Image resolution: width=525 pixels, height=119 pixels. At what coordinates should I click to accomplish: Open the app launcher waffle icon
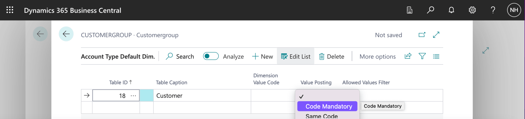(10, 10)
